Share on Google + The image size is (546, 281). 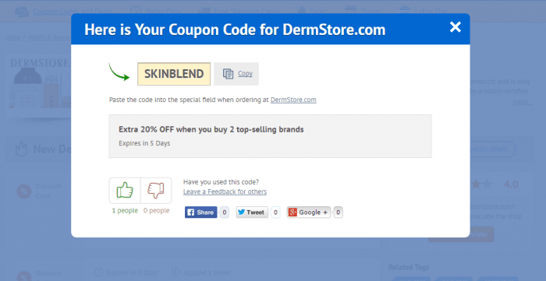309,213
